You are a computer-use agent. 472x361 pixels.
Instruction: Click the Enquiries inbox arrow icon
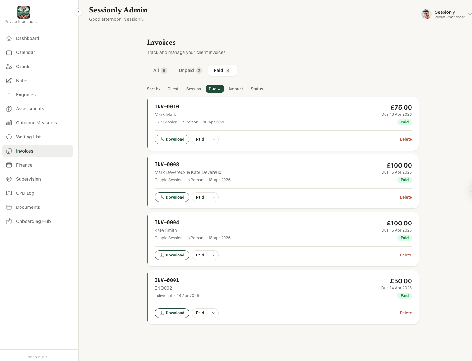coord(9,95)
